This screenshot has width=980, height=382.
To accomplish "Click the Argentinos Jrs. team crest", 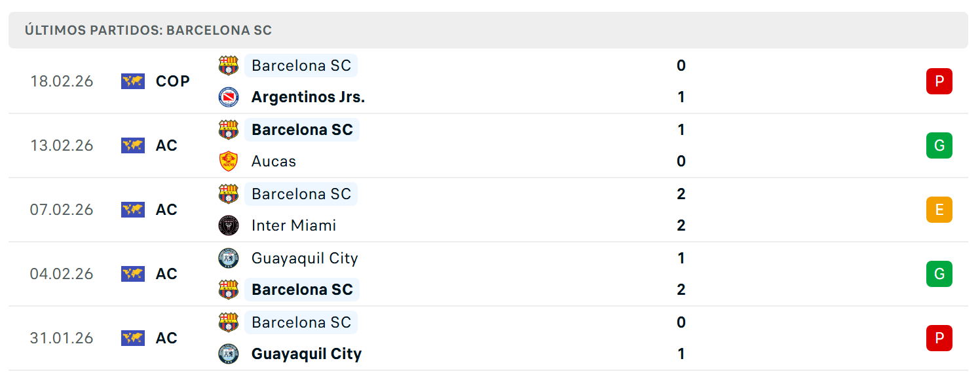I will tap(229, 97).
